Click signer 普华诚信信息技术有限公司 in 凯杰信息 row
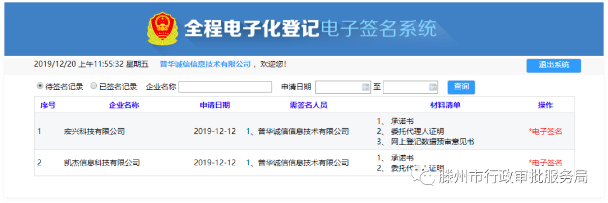The image size is (608, 203). [x=303, y=163]
